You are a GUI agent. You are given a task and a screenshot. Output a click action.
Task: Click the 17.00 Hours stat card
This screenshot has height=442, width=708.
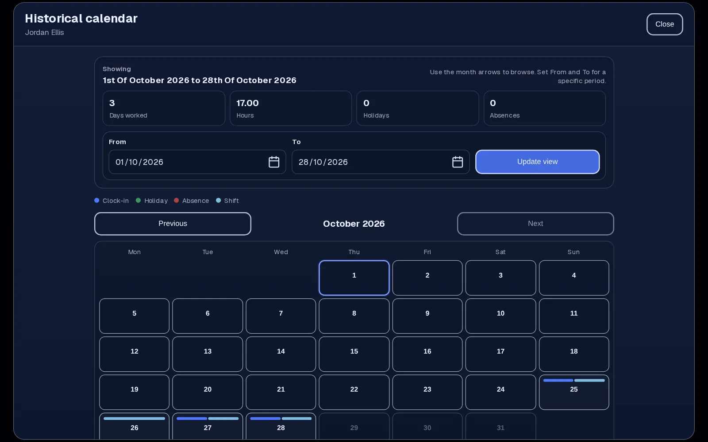[x=291, y=108]
